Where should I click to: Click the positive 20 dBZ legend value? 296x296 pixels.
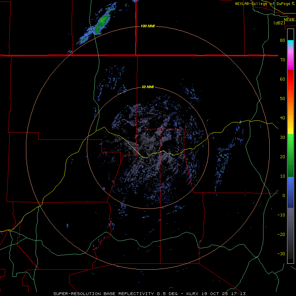[283, 157]
